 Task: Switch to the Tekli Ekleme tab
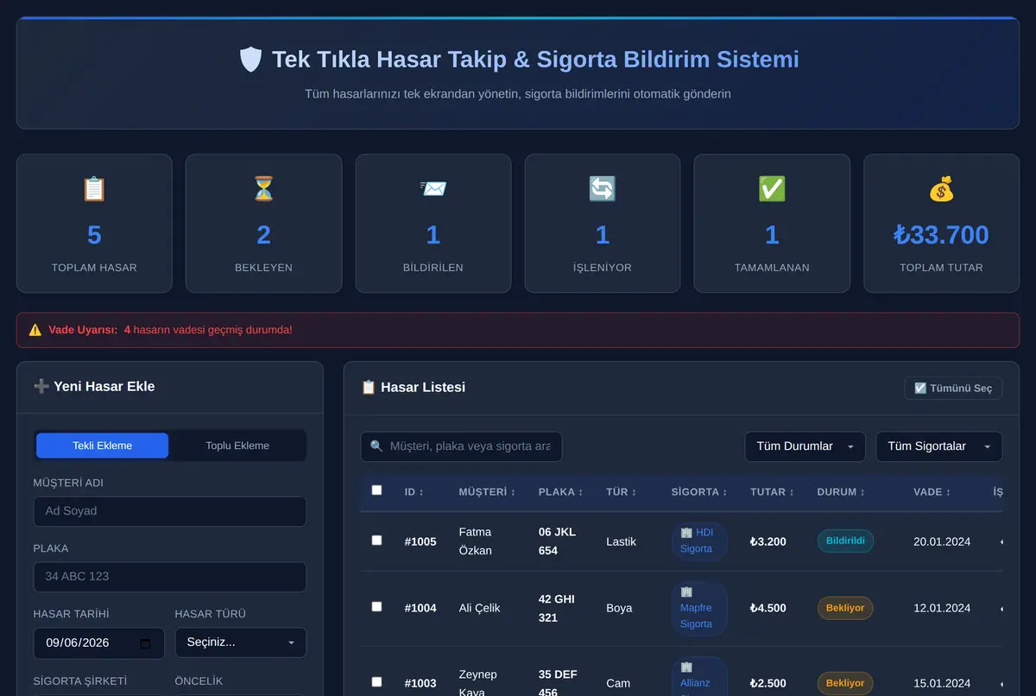[103, 446]
